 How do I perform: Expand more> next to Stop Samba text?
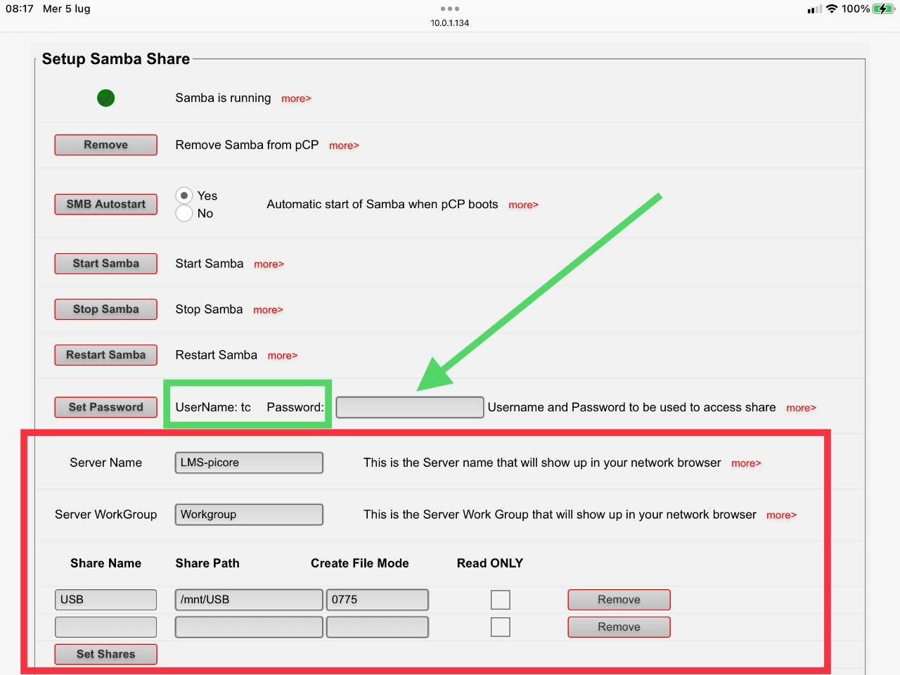point(268,310)
